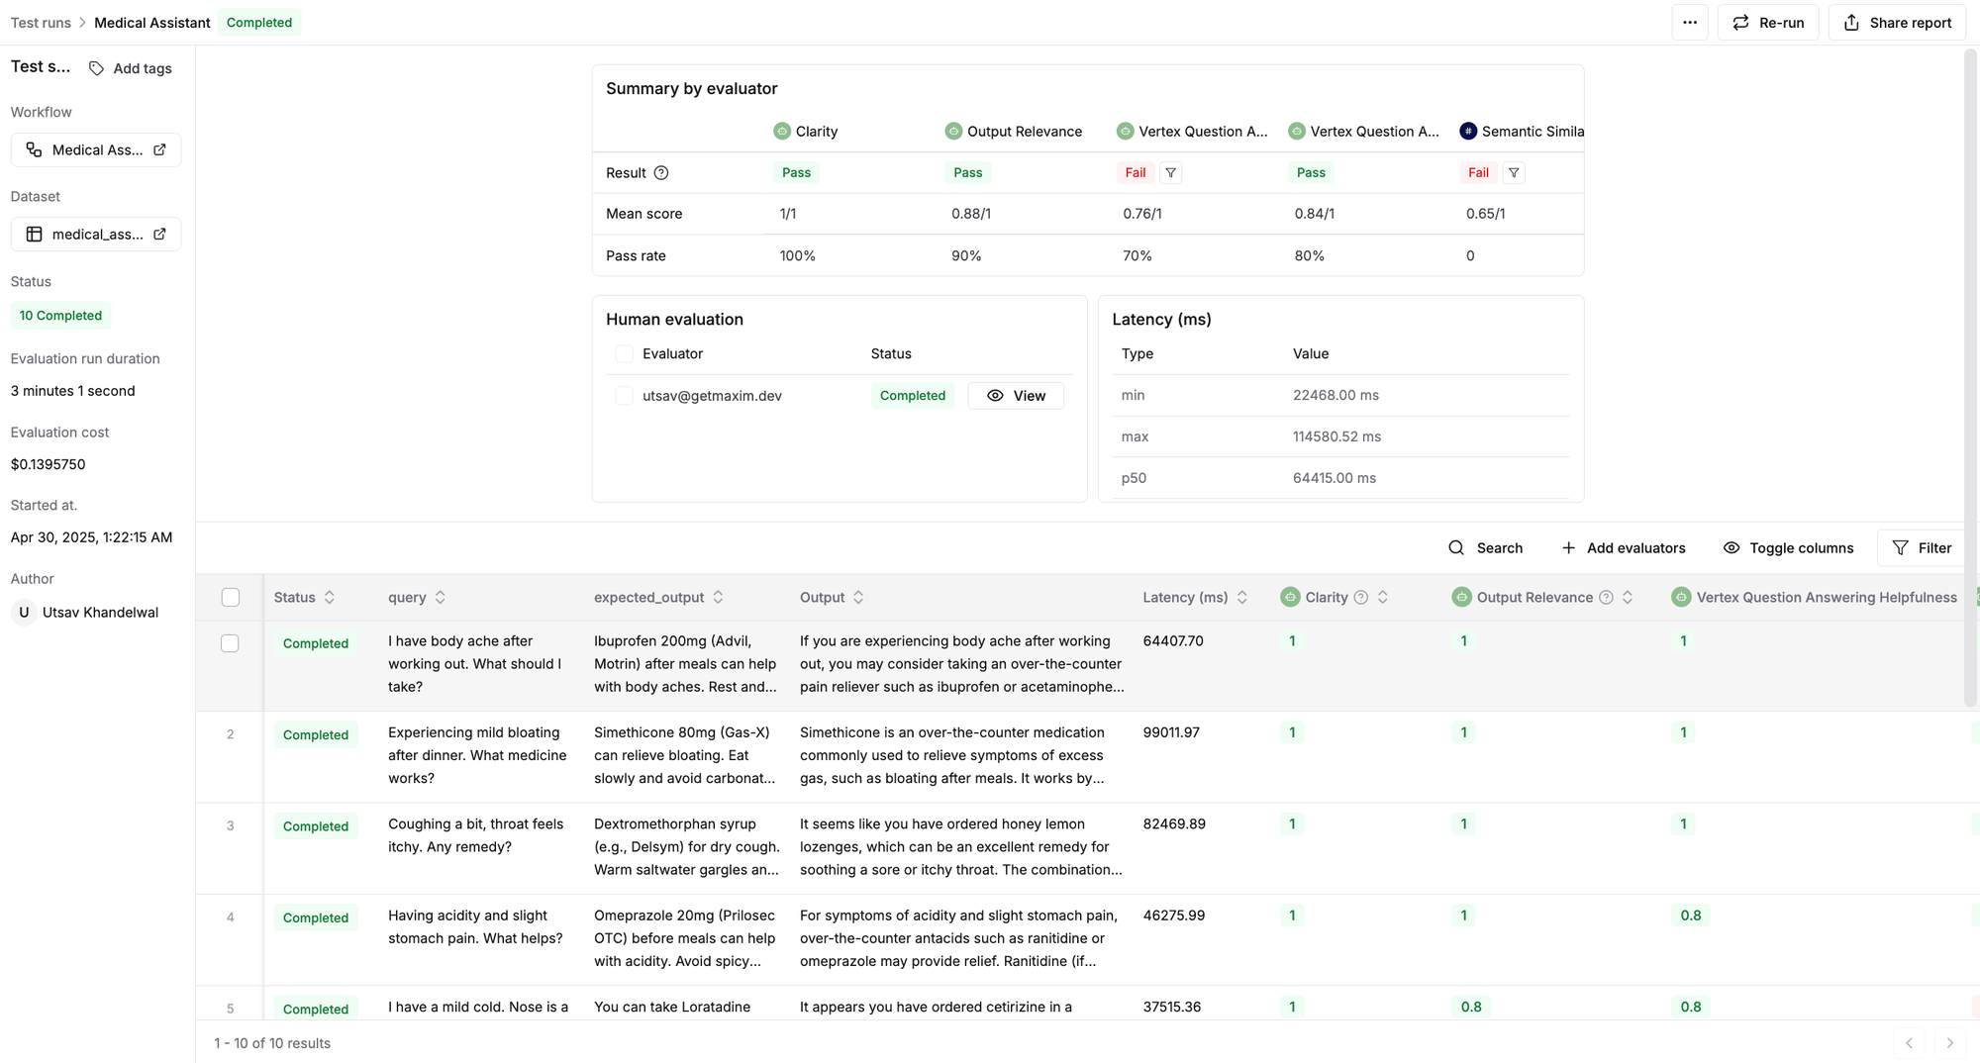
Task: Open the medical_ass dataset external link icon
Action: tap(159, 235)
